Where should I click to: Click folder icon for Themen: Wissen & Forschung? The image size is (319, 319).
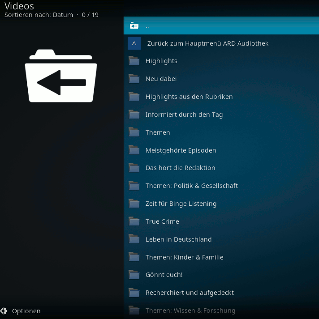point(134,310)
